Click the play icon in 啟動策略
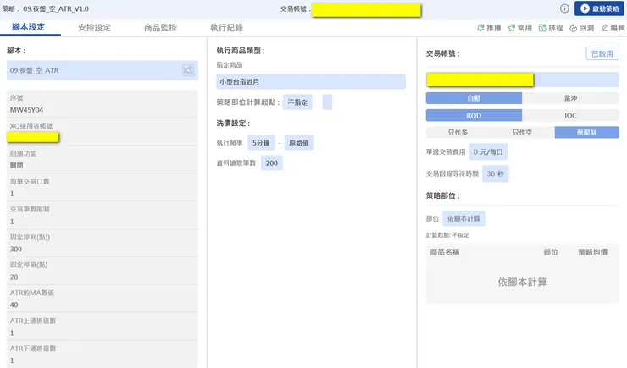Image resolution: width=627 pixels, height=368 pixels. 585,8
